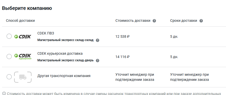
Task: Click the Стоимость доставки column header text
Action: 133,21
